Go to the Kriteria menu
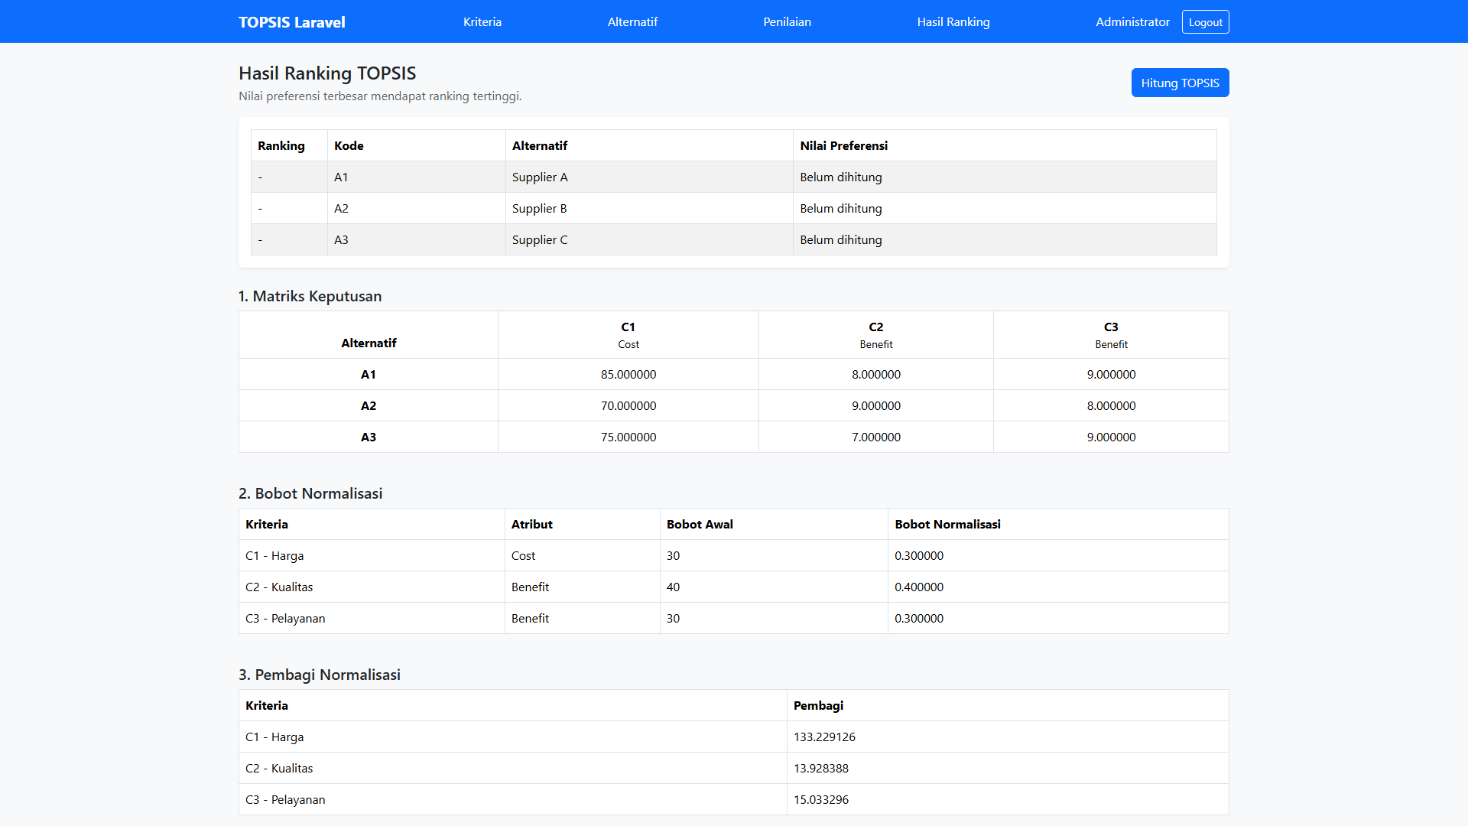 pos(482,22)
